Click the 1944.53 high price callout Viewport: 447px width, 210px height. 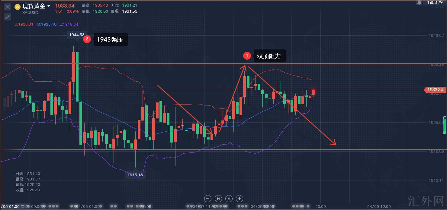pos(77,35)
